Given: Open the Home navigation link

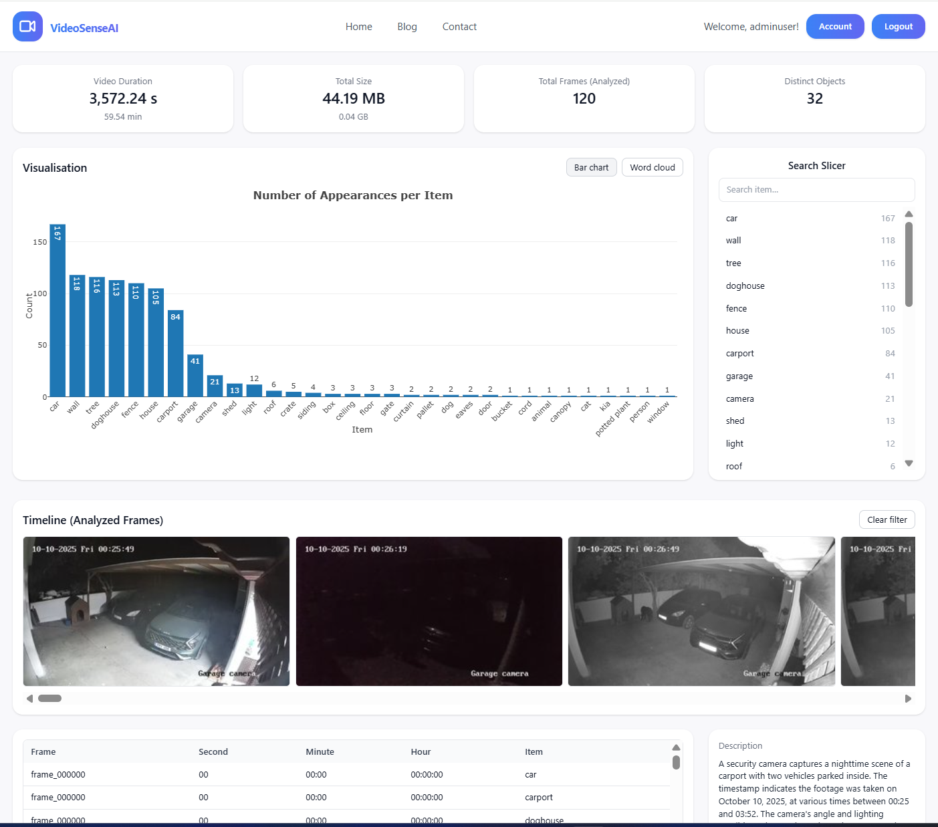Looking at the screenshot, I should click(358, 27).
